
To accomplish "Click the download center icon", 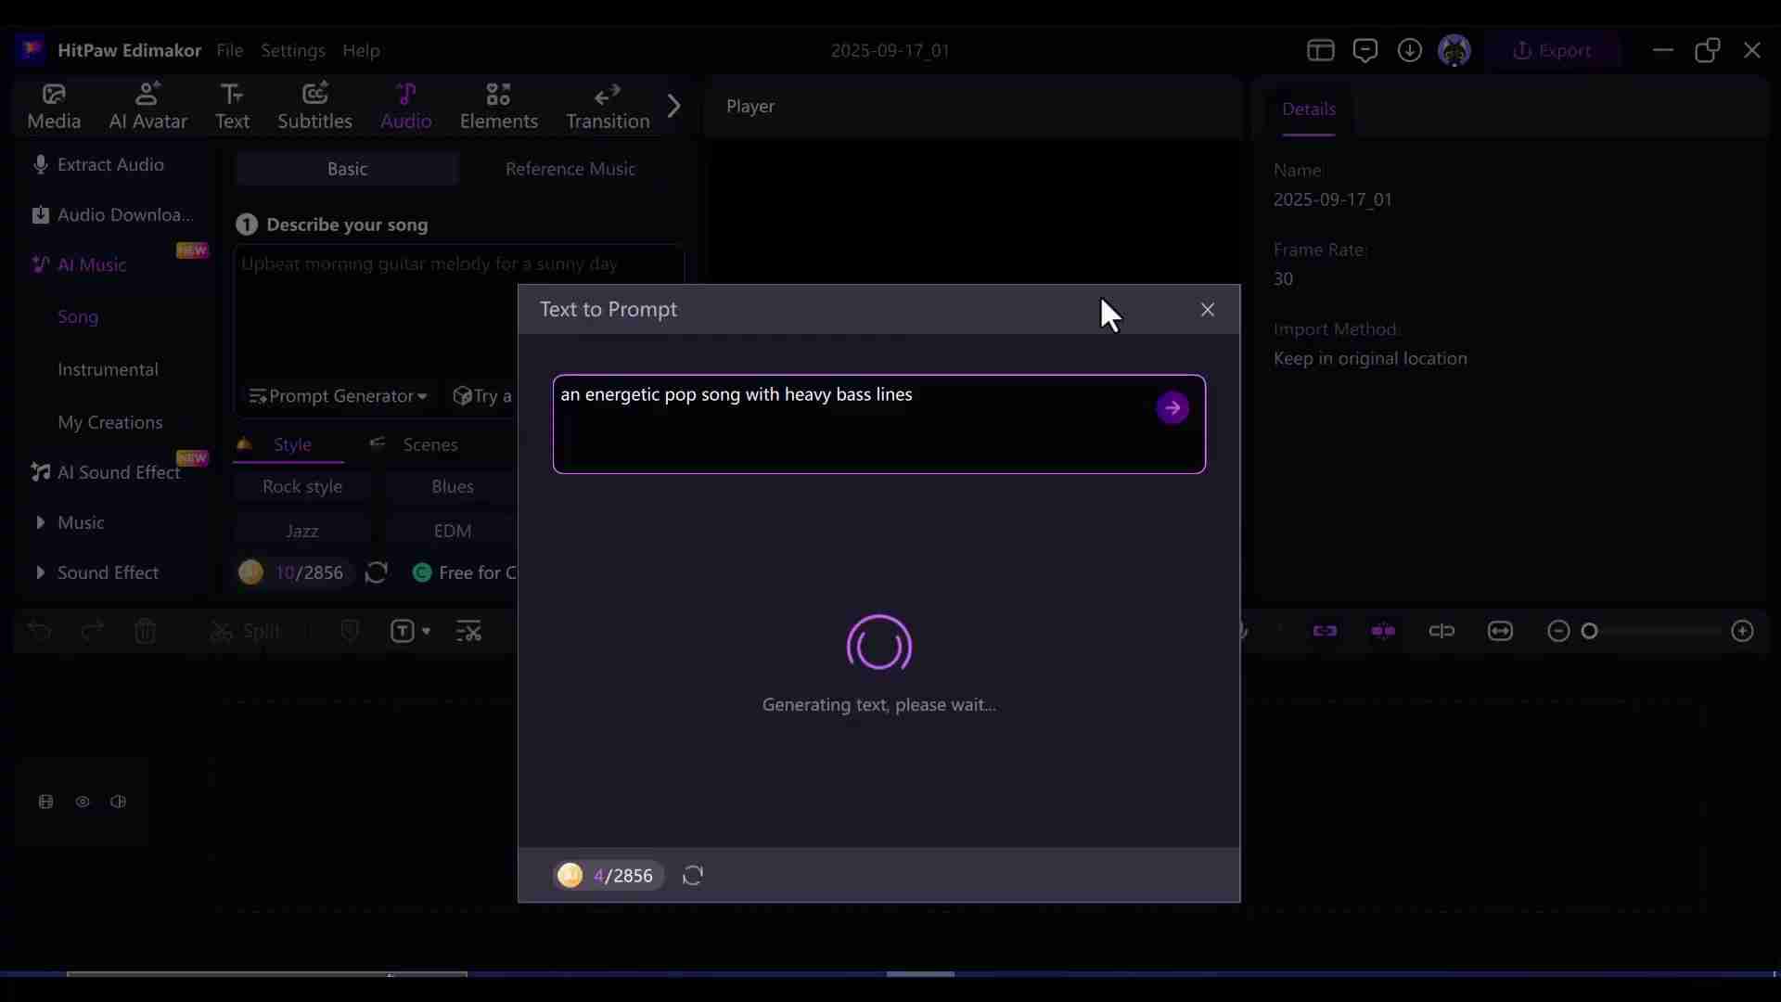I will click(1409, 50).
